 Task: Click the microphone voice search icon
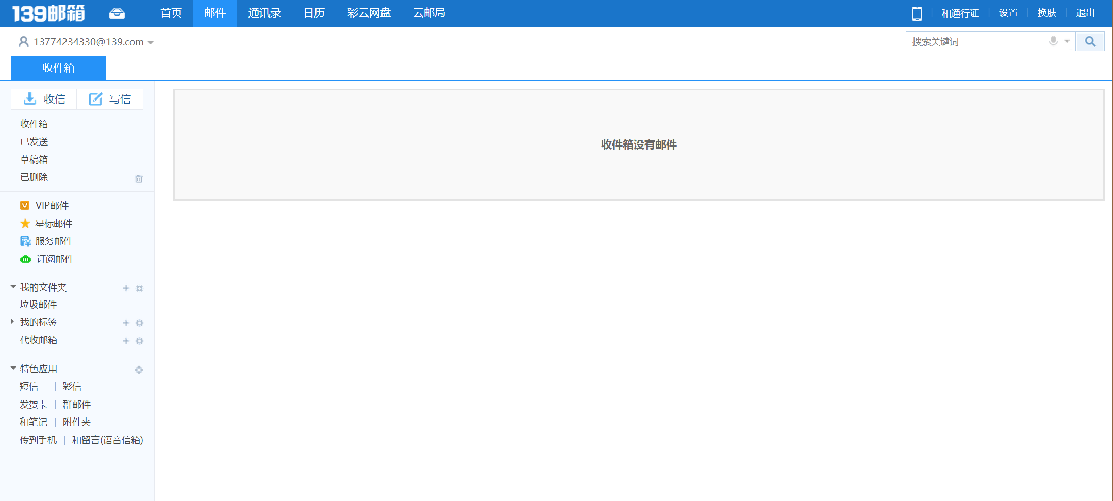coord(1053,41)
